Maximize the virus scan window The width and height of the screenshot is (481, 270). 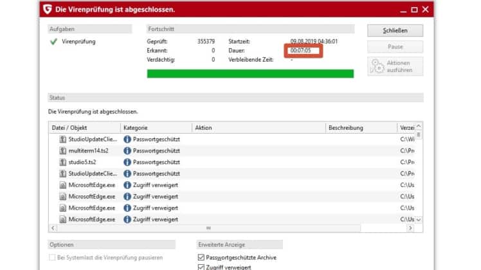coord(414,10)
